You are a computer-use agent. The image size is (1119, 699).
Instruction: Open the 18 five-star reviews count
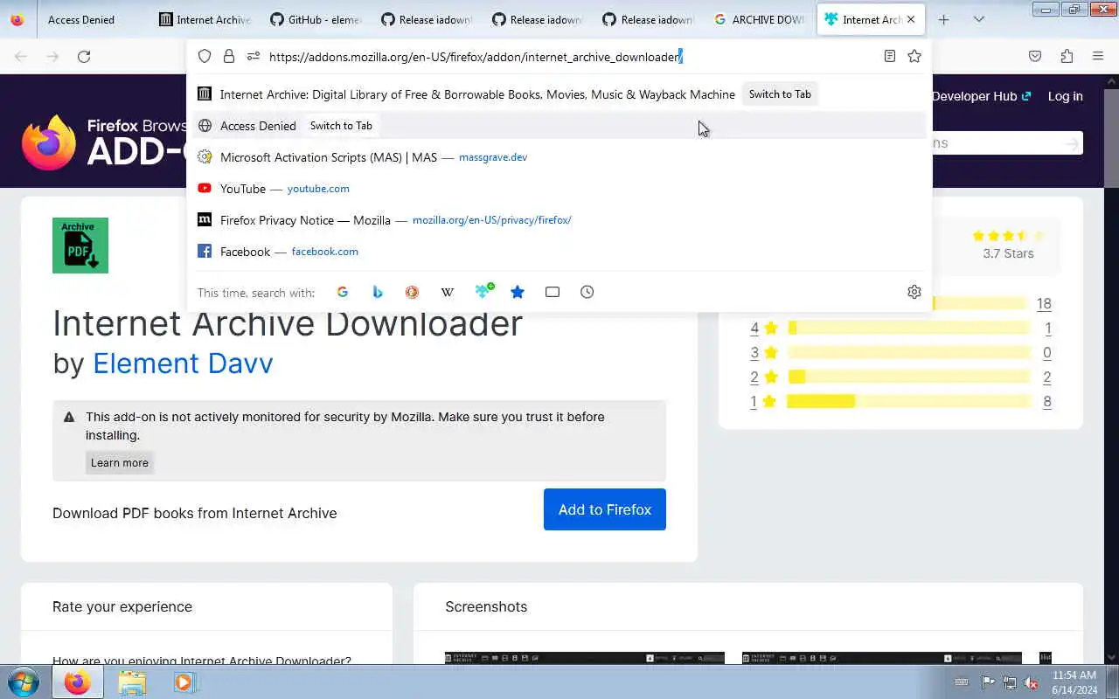click(1044, 304)
